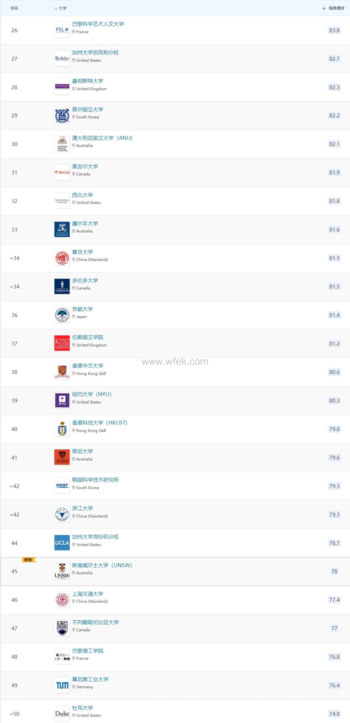Image resolution: width=350 pixels, height=723 pixels.
Task: Click the UBC crest logo
Action: pyautogui.click(x=62, y=628)
